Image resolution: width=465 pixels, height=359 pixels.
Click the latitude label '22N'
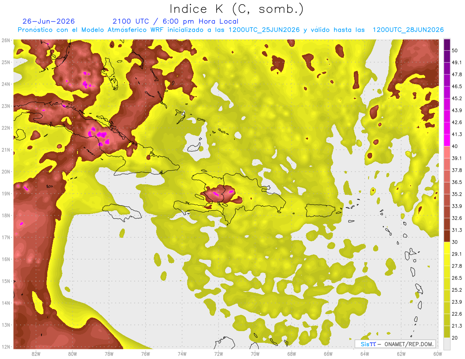click(6, 128)
